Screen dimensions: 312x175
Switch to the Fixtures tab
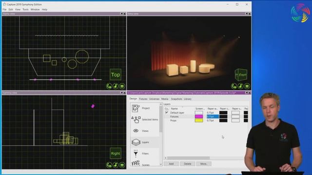click(143, 99)
